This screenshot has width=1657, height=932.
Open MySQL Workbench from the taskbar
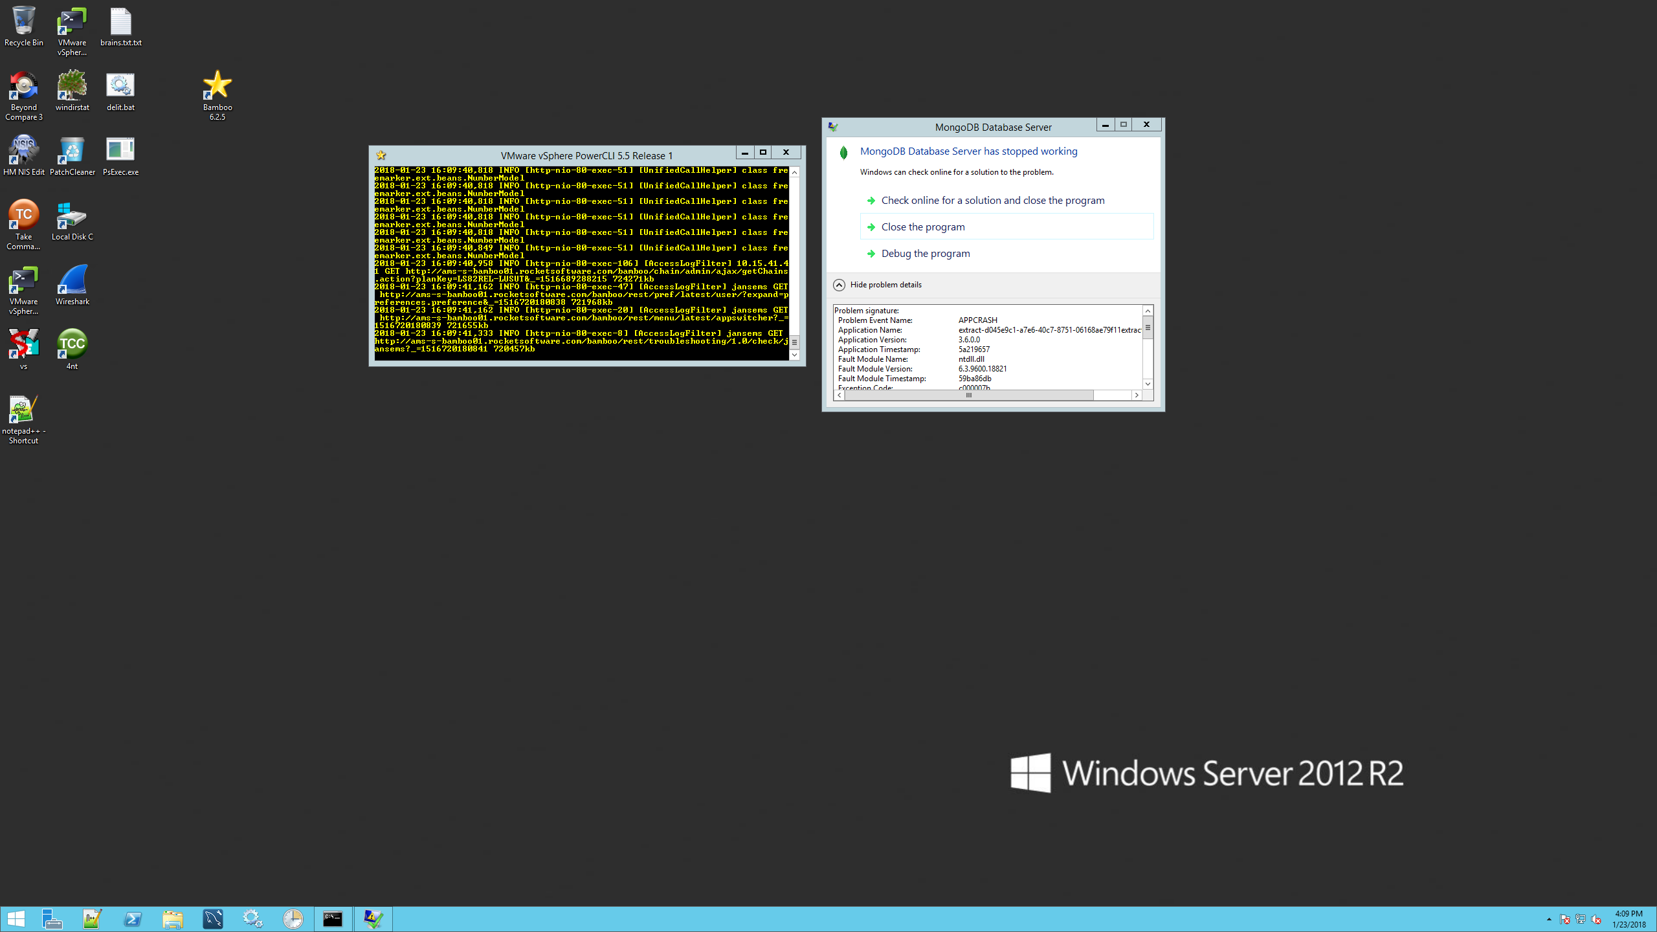[x=212, y=919]
